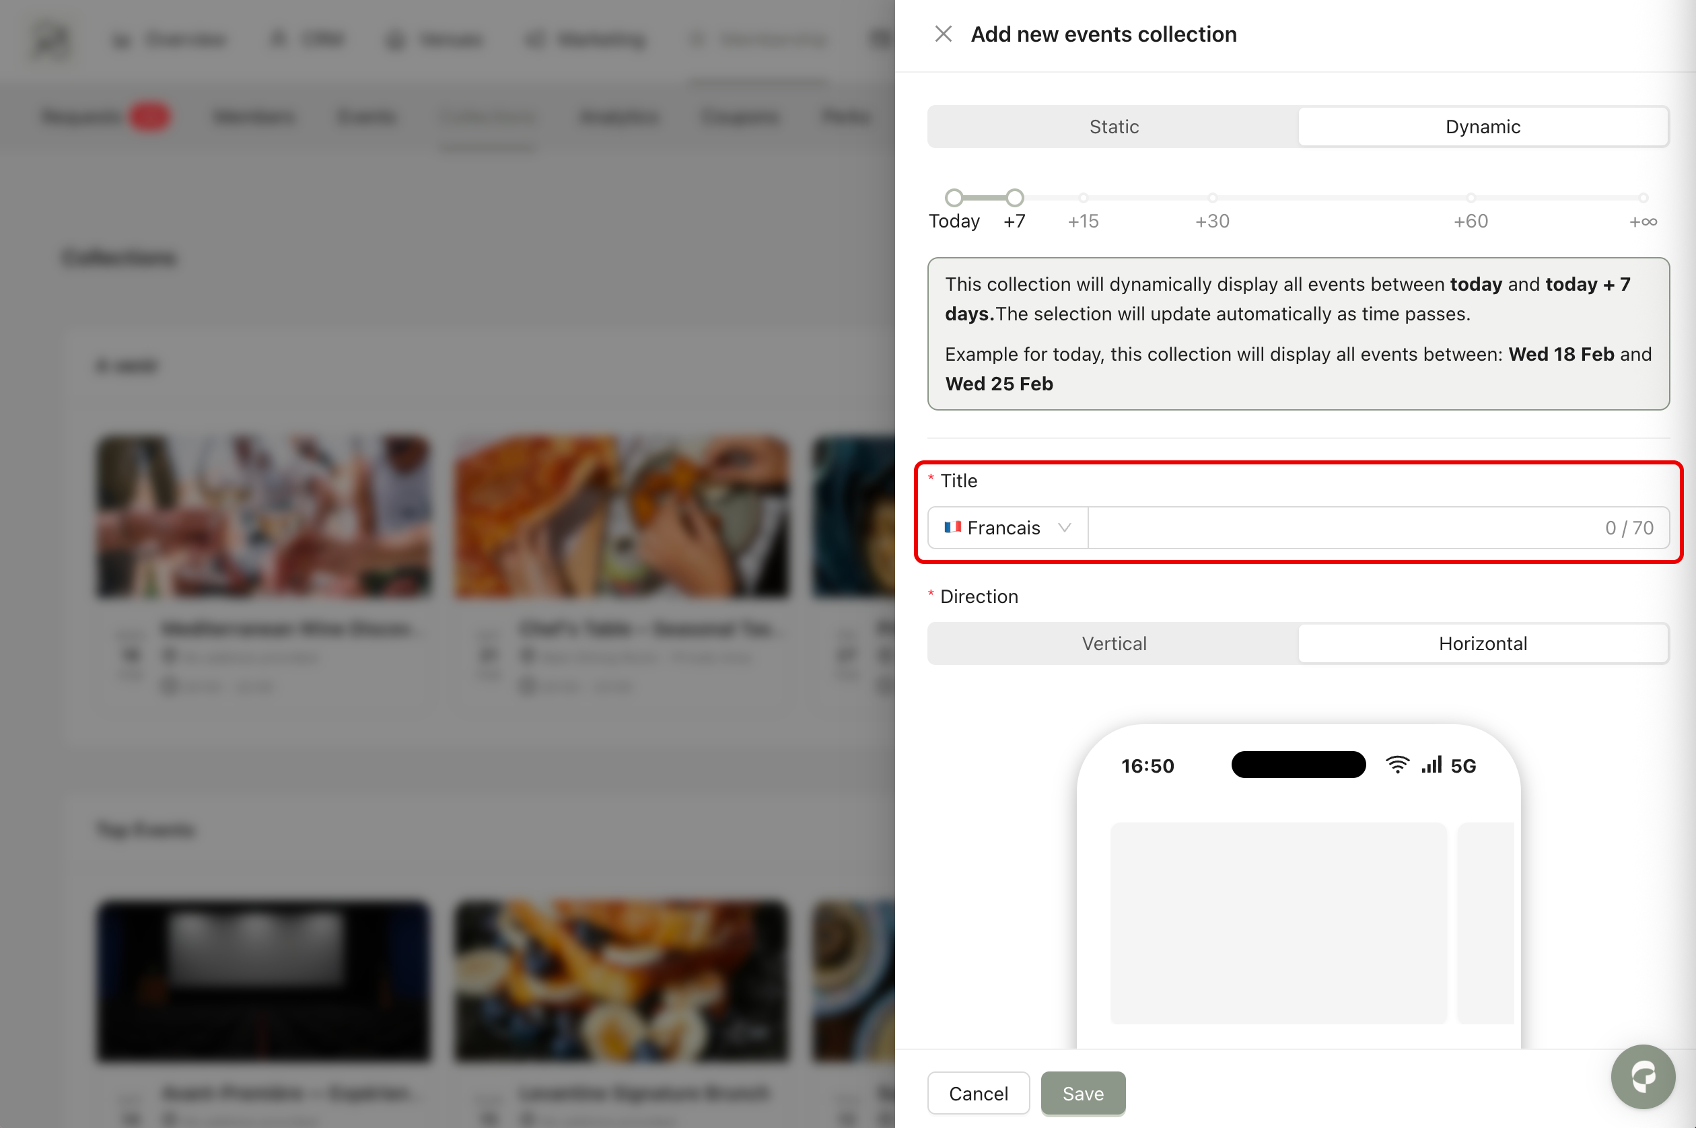1696x1128 pixels.
Task: Open the chat support bubble icon
Action: (1643, 1077)
